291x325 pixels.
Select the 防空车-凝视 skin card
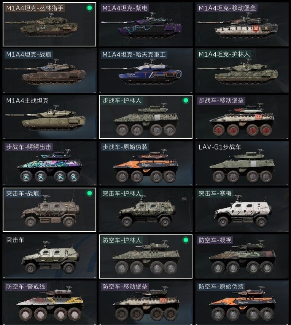pos(242,256)
